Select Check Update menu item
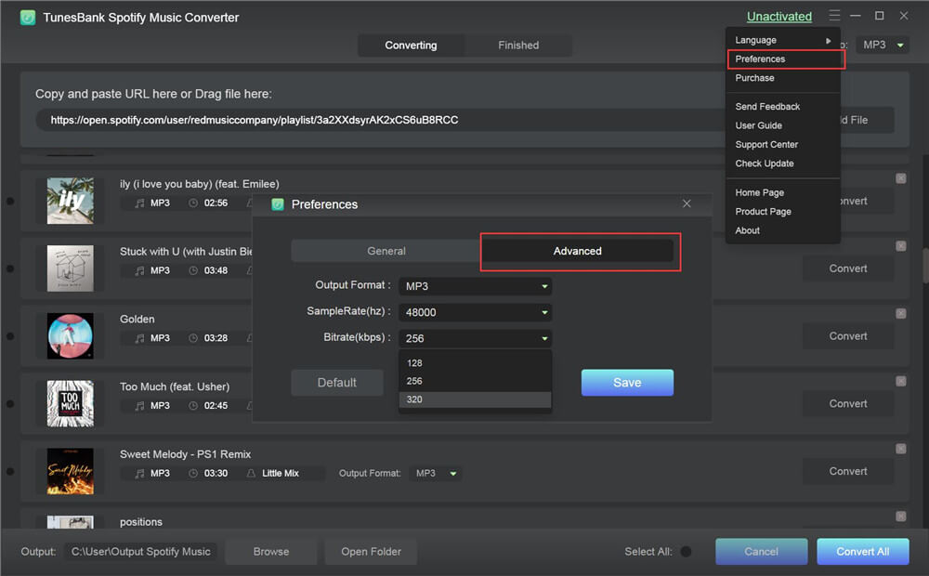Screen dimensions: 929x576 (x=783, y=164)
